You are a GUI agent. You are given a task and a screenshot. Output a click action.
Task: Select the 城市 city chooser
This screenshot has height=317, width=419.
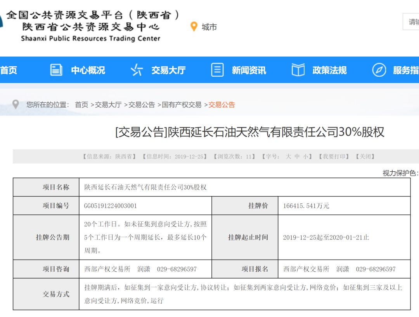pyautogui.click(x=209, y=27)
